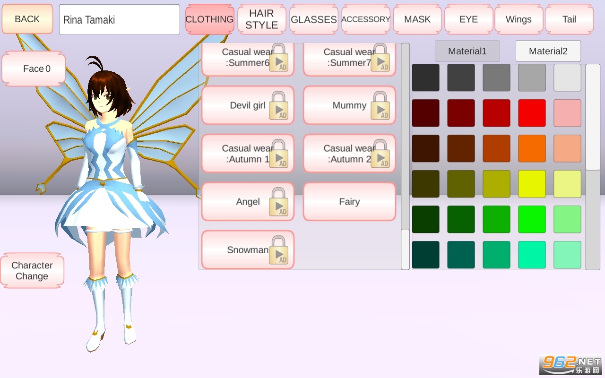
Task: Open the GLASSES category tab
Action: click(x=313, y=19)
